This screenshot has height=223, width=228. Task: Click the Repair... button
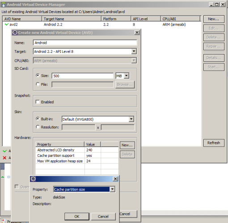[x=214, y=46]
